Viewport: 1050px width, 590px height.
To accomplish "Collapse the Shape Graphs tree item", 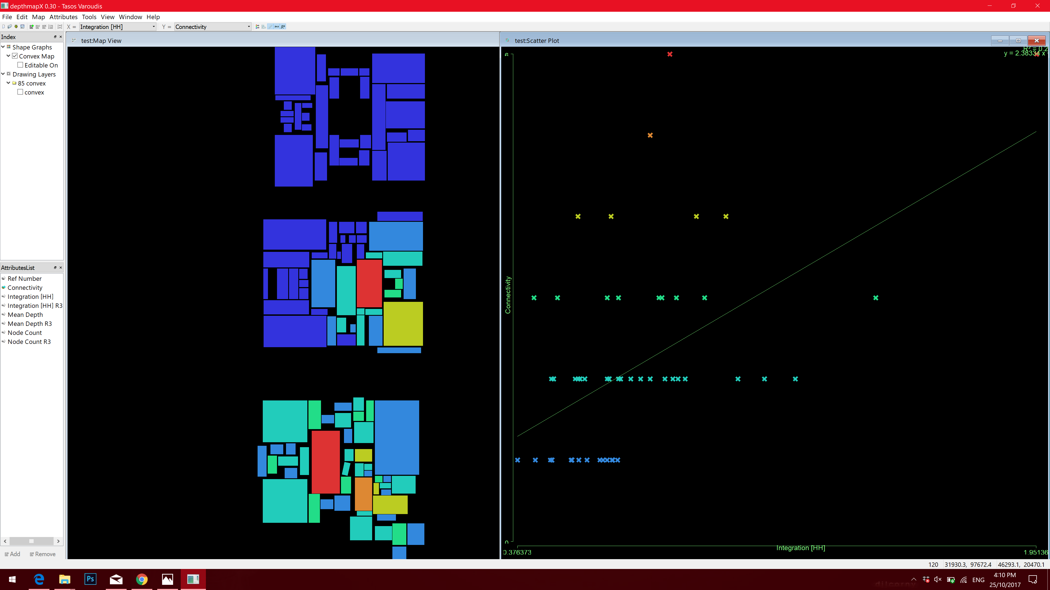I will click(x=3, y=47).
